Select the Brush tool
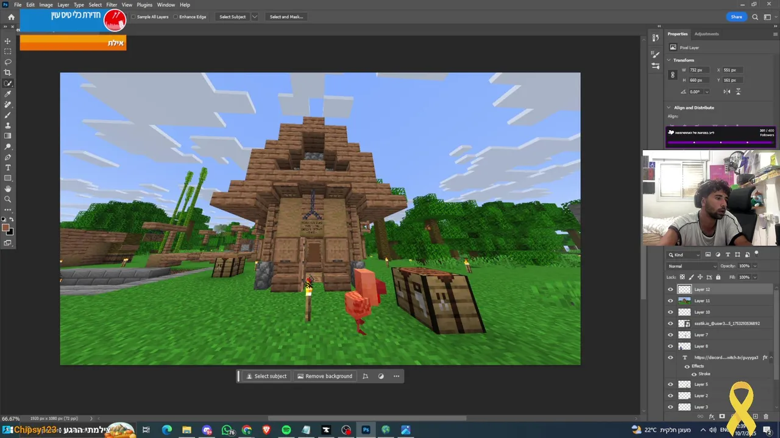Image resolution: width=780 pixels, height=438 pixels. tap(8, 114)
